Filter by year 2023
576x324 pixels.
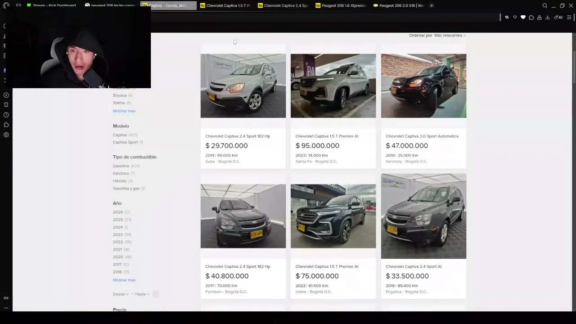(x=122, y=234)
